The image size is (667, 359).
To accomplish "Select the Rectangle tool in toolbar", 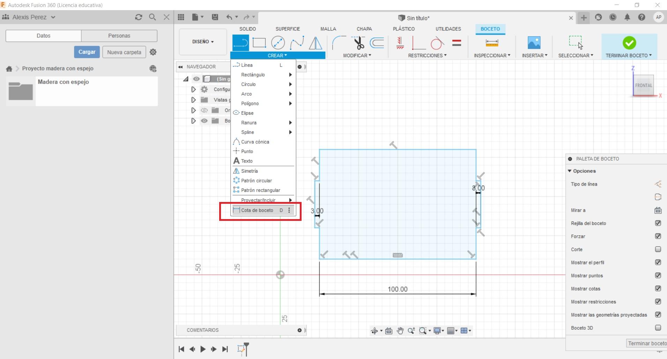I will tap(259, 43).
